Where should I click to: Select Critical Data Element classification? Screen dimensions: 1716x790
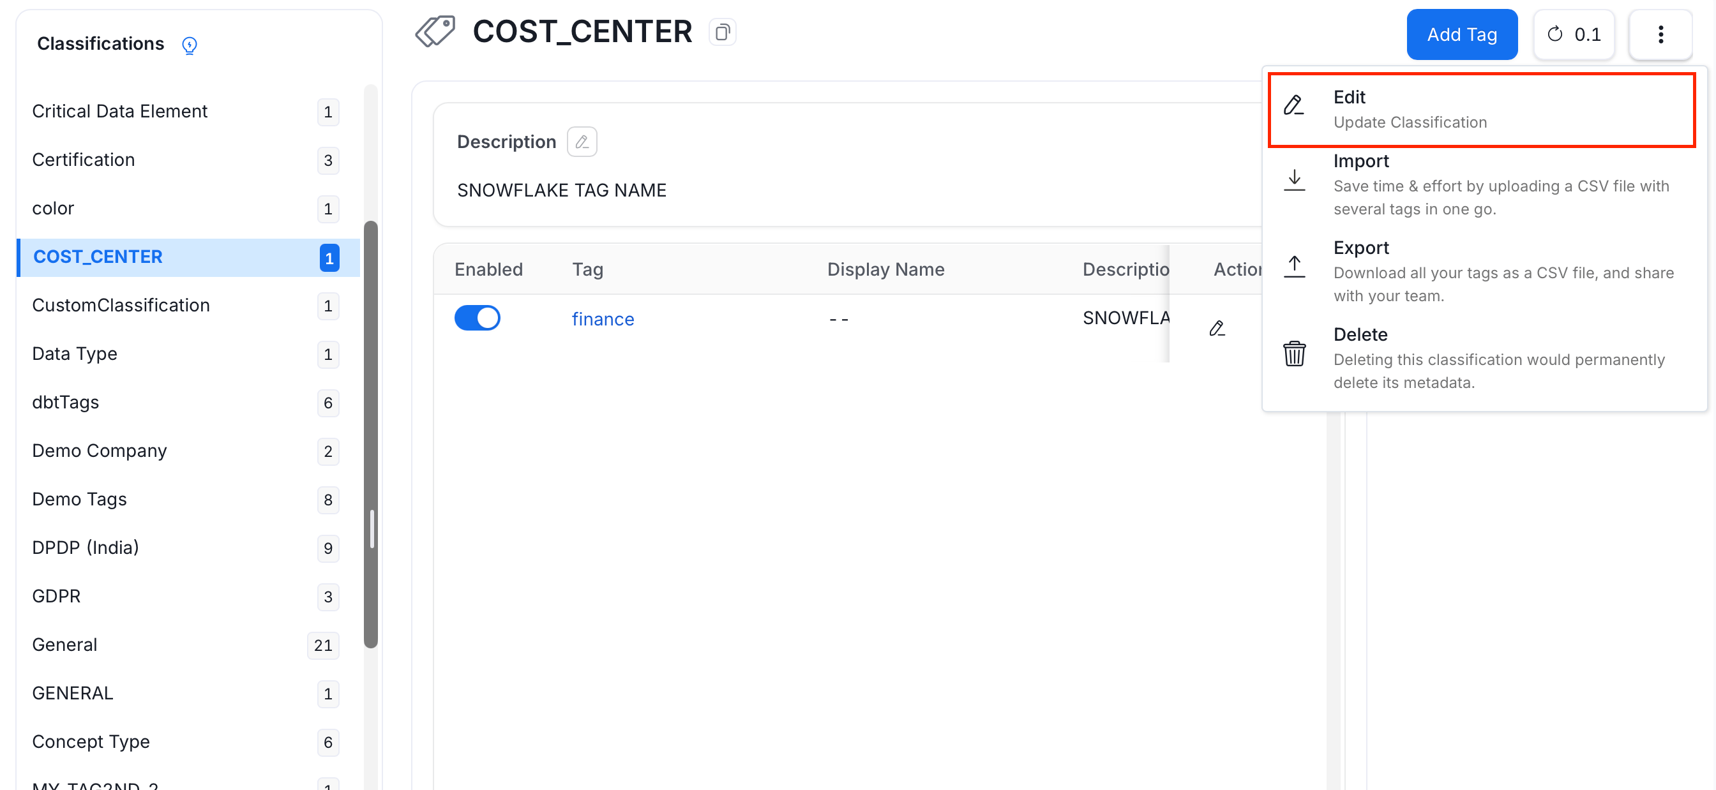tap(188, 111)
